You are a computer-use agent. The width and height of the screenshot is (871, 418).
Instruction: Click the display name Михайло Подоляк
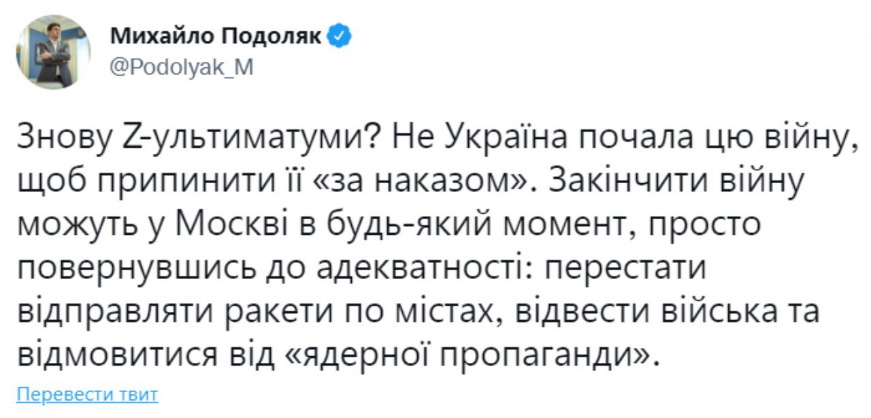pos(218,30)
